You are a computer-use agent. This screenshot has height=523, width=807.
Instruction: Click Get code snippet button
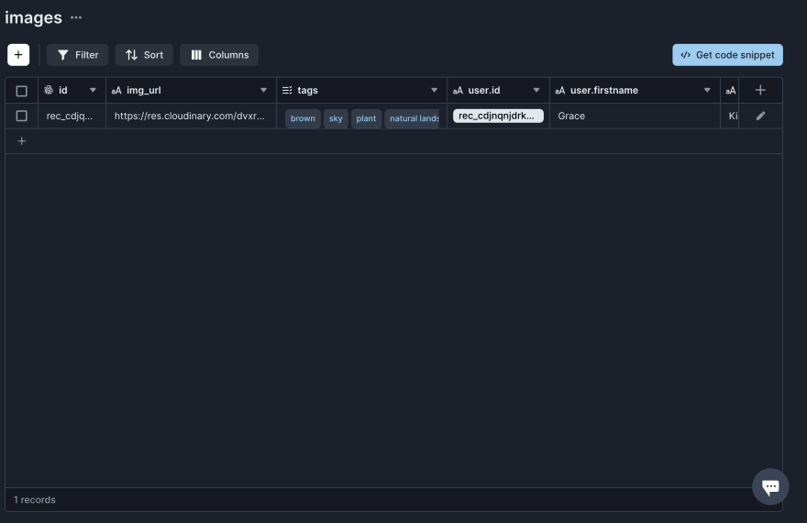coord(727,55)
